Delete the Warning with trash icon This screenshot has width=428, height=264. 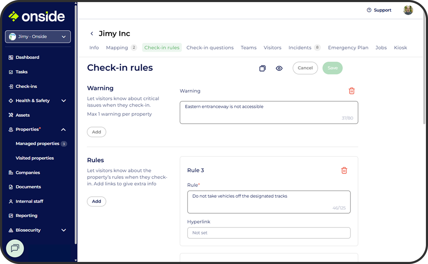click(x=352, y=91)
